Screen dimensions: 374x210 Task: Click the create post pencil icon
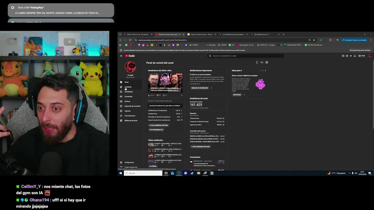click(x=266, y=62)
